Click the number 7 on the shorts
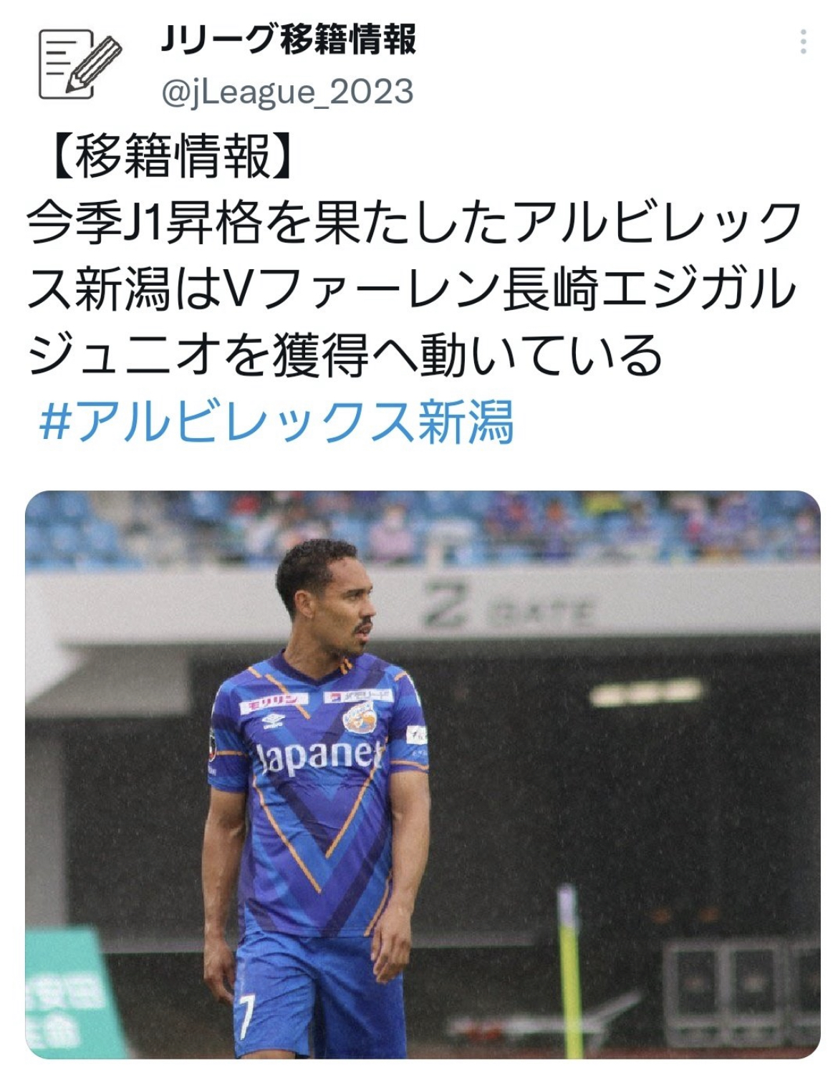This screenshot has height=1087, width=838. pos(246,1015)
